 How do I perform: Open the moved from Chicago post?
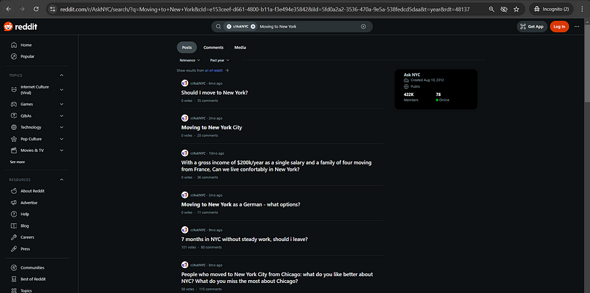pyautogui.click(x=277, y=278)
